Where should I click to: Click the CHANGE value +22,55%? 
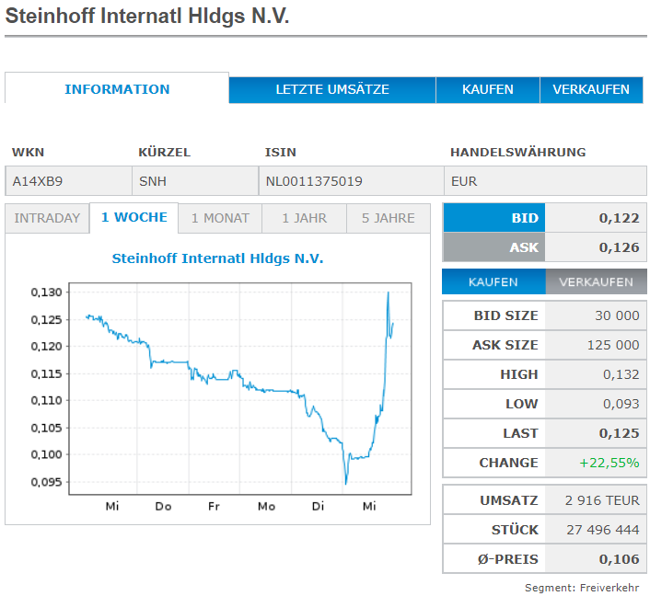point(609,463)
